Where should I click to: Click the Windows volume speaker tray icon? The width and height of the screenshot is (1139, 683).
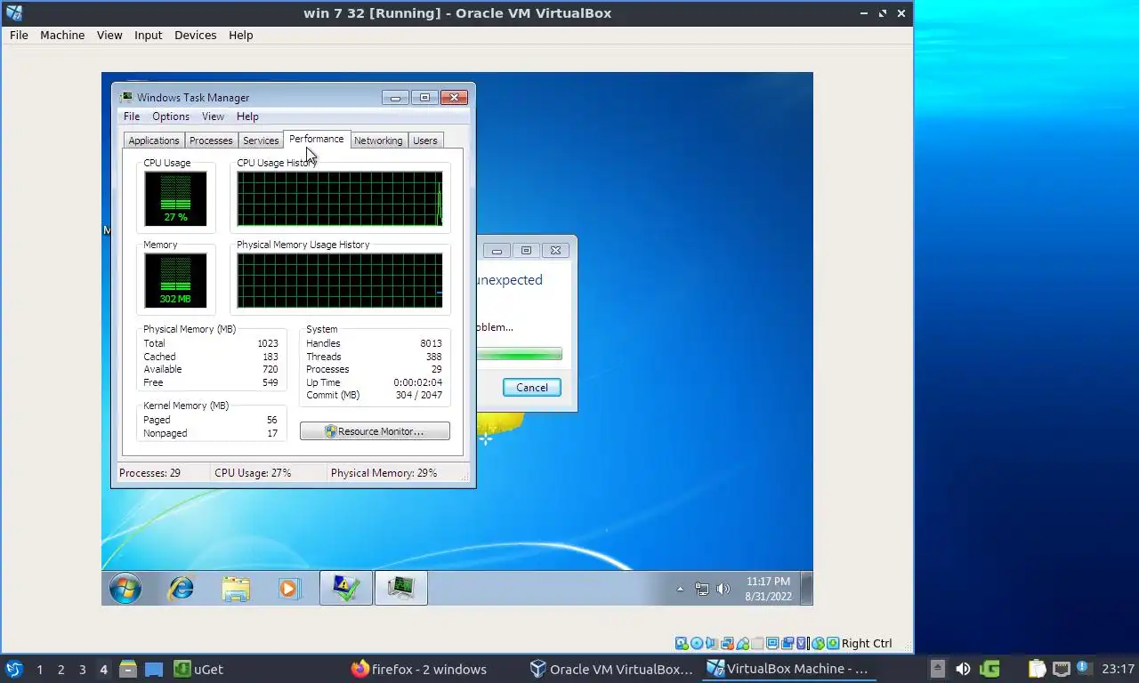click(x=723, y=589)
